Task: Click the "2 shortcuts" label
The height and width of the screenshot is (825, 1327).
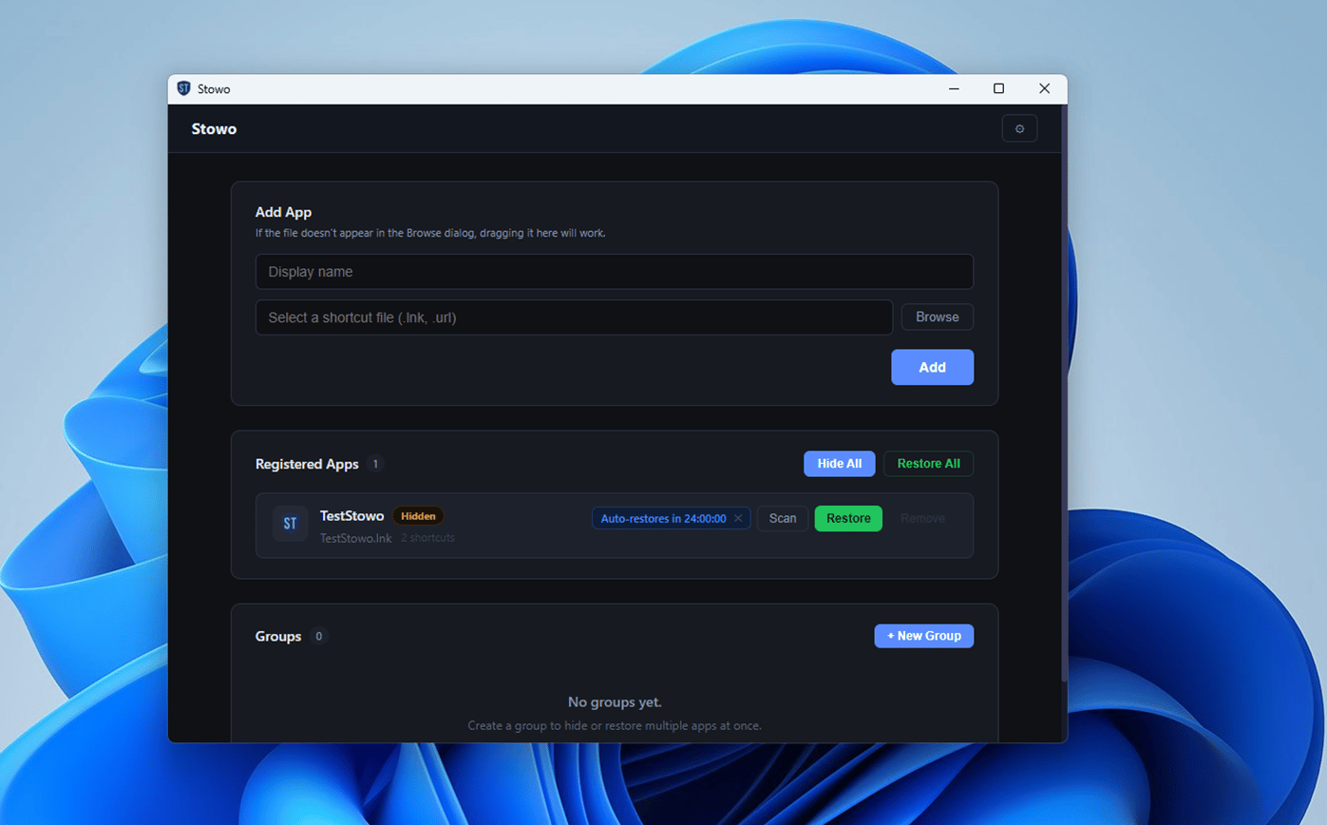Action: click(x=427, y=538)
